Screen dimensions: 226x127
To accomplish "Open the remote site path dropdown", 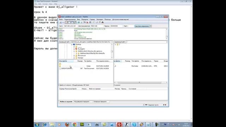I will click(x=167, y=42).
